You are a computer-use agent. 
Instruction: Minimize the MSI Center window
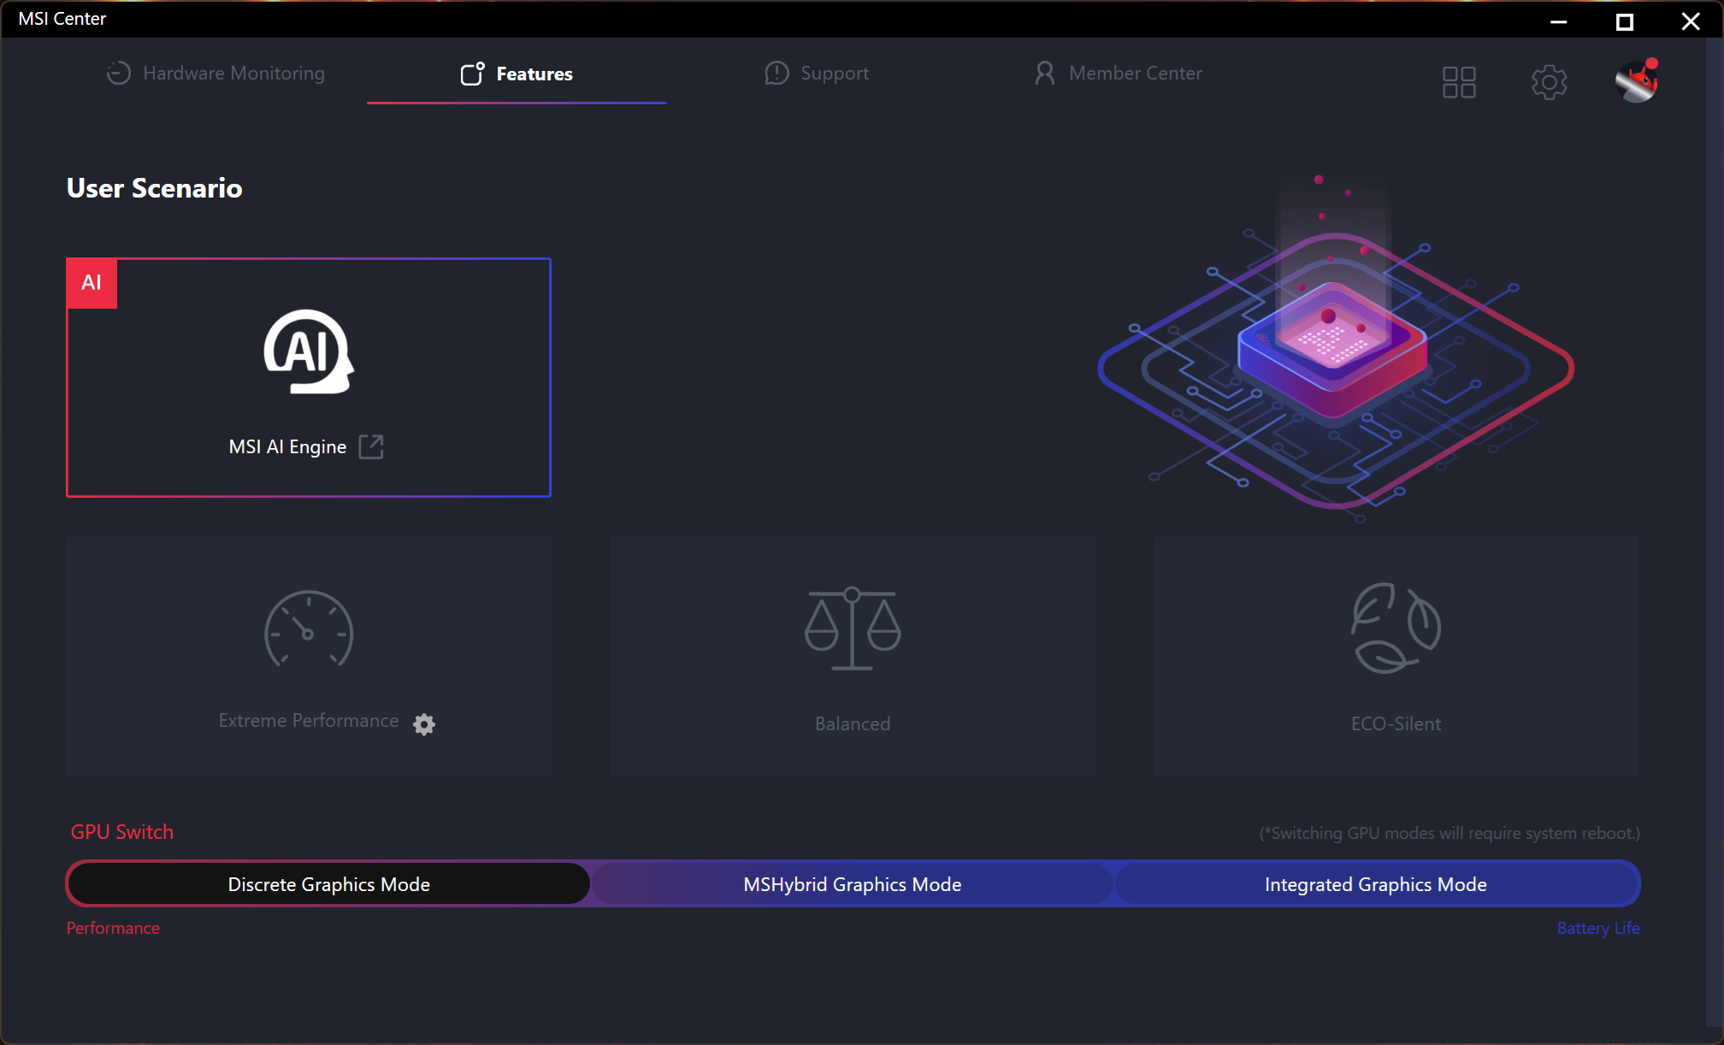click(1559, 21)
